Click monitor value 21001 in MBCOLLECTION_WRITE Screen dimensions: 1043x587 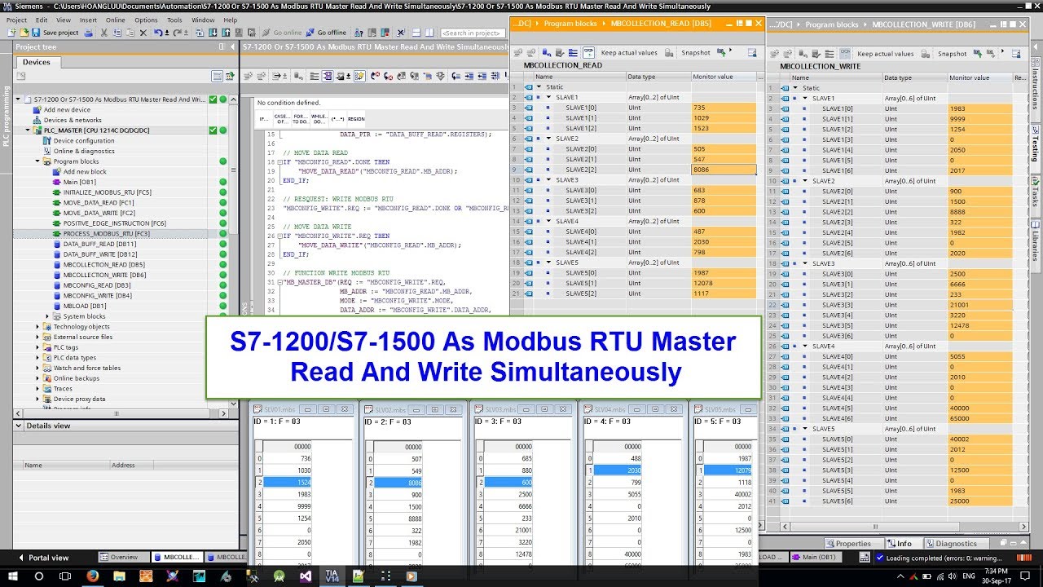pyautogui.click(x=979, y=305)
